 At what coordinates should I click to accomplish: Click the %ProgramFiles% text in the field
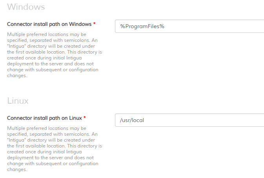pos(142,26)
